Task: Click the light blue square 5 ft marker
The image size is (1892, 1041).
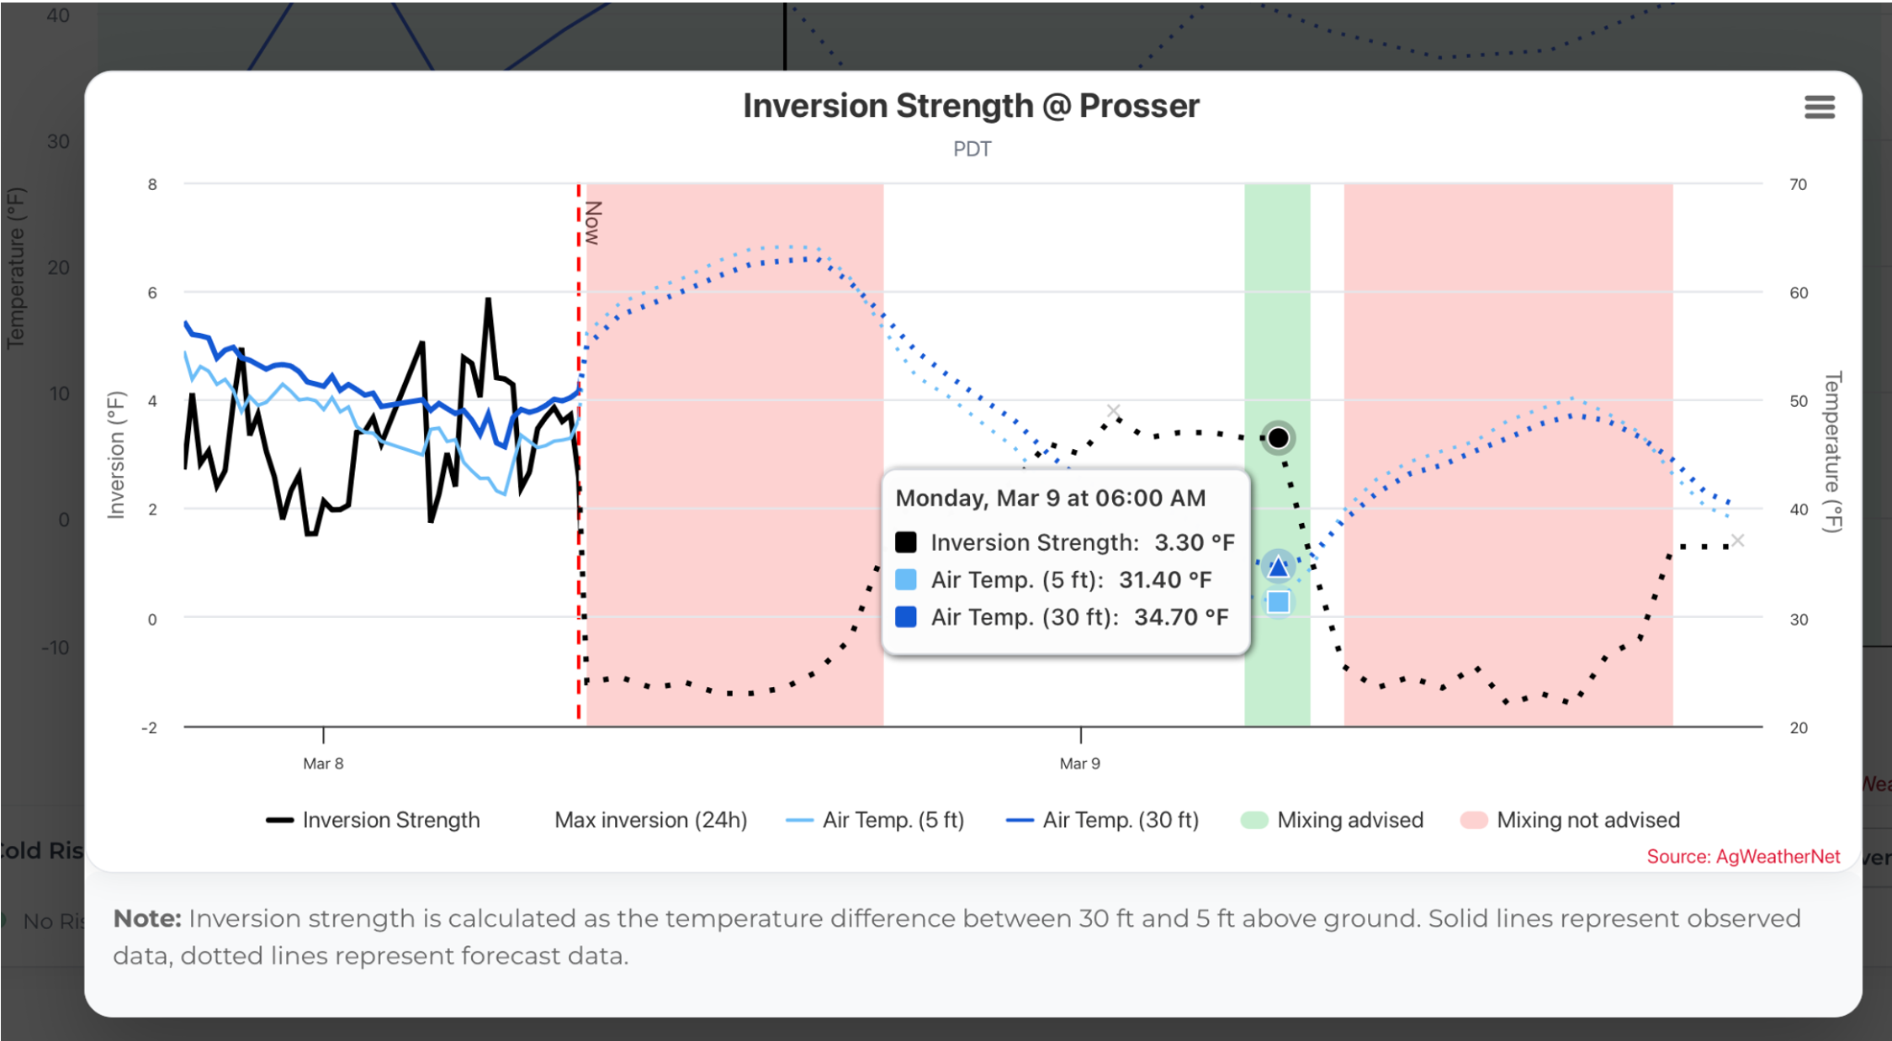Action: [x=1278, y=602]
